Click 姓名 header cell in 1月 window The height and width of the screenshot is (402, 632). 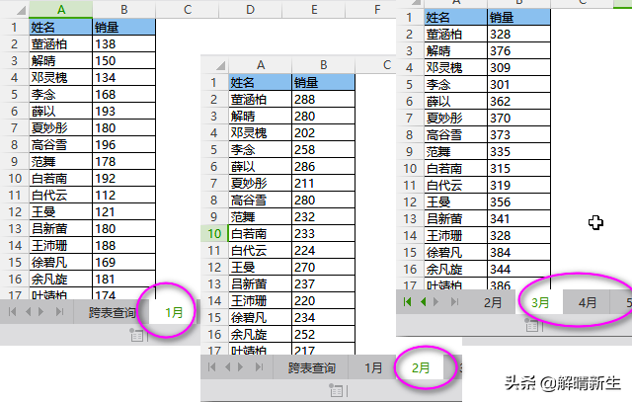tap(61, 27)
